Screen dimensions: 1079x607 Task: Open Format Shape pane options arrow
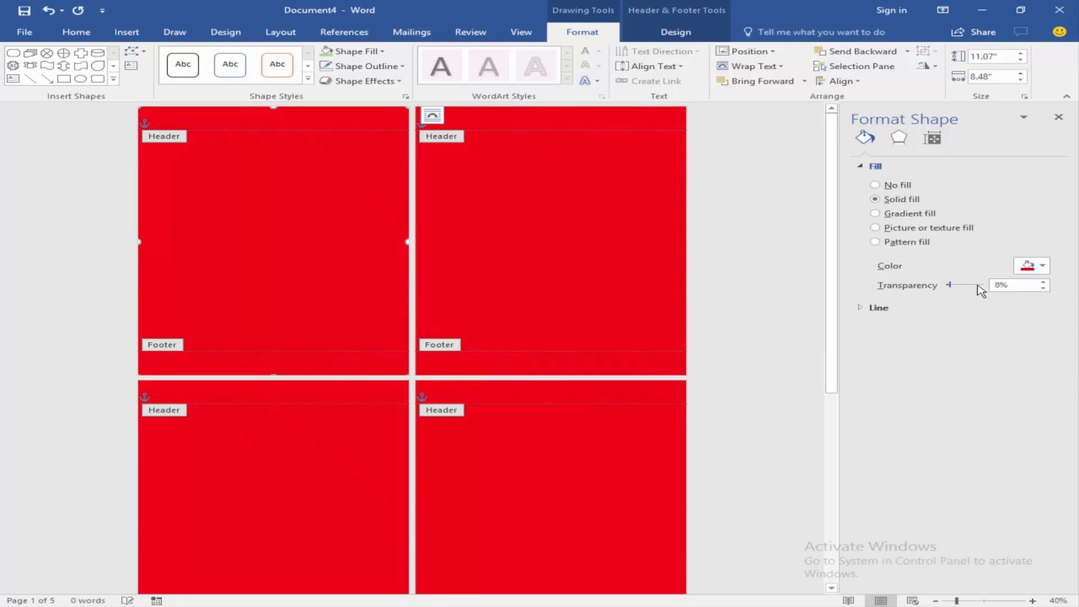click(x=1023, y=117)
